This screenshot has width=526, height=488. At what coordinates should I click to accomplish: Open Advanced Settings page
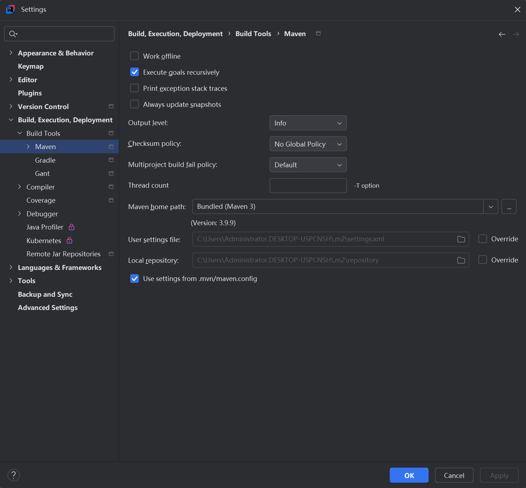point(48,307)
